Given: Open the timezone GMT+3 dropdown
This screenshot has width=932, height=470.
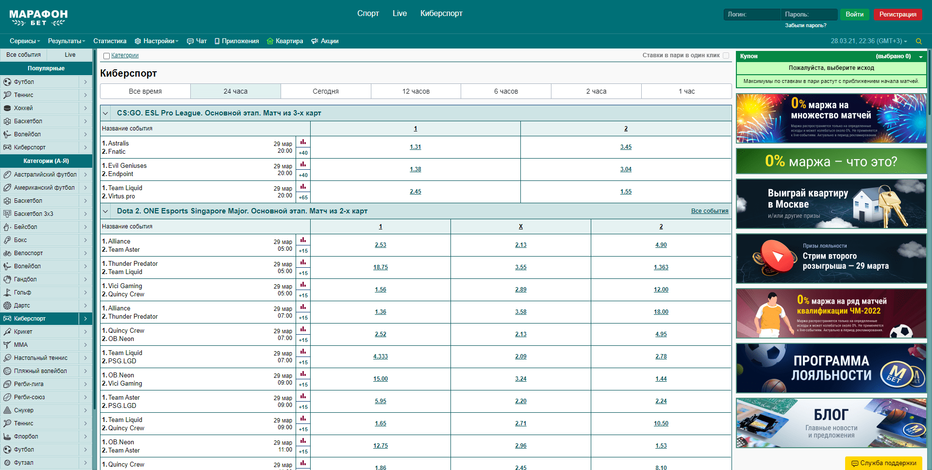Looking at the screenshot, I should 869,41.
